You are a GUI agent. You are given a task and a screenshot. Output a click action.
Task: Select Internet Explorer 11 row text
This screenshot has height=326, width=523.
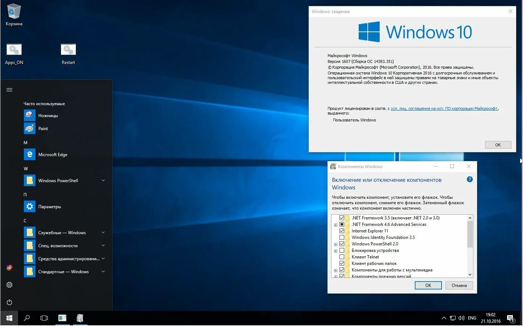370,231
